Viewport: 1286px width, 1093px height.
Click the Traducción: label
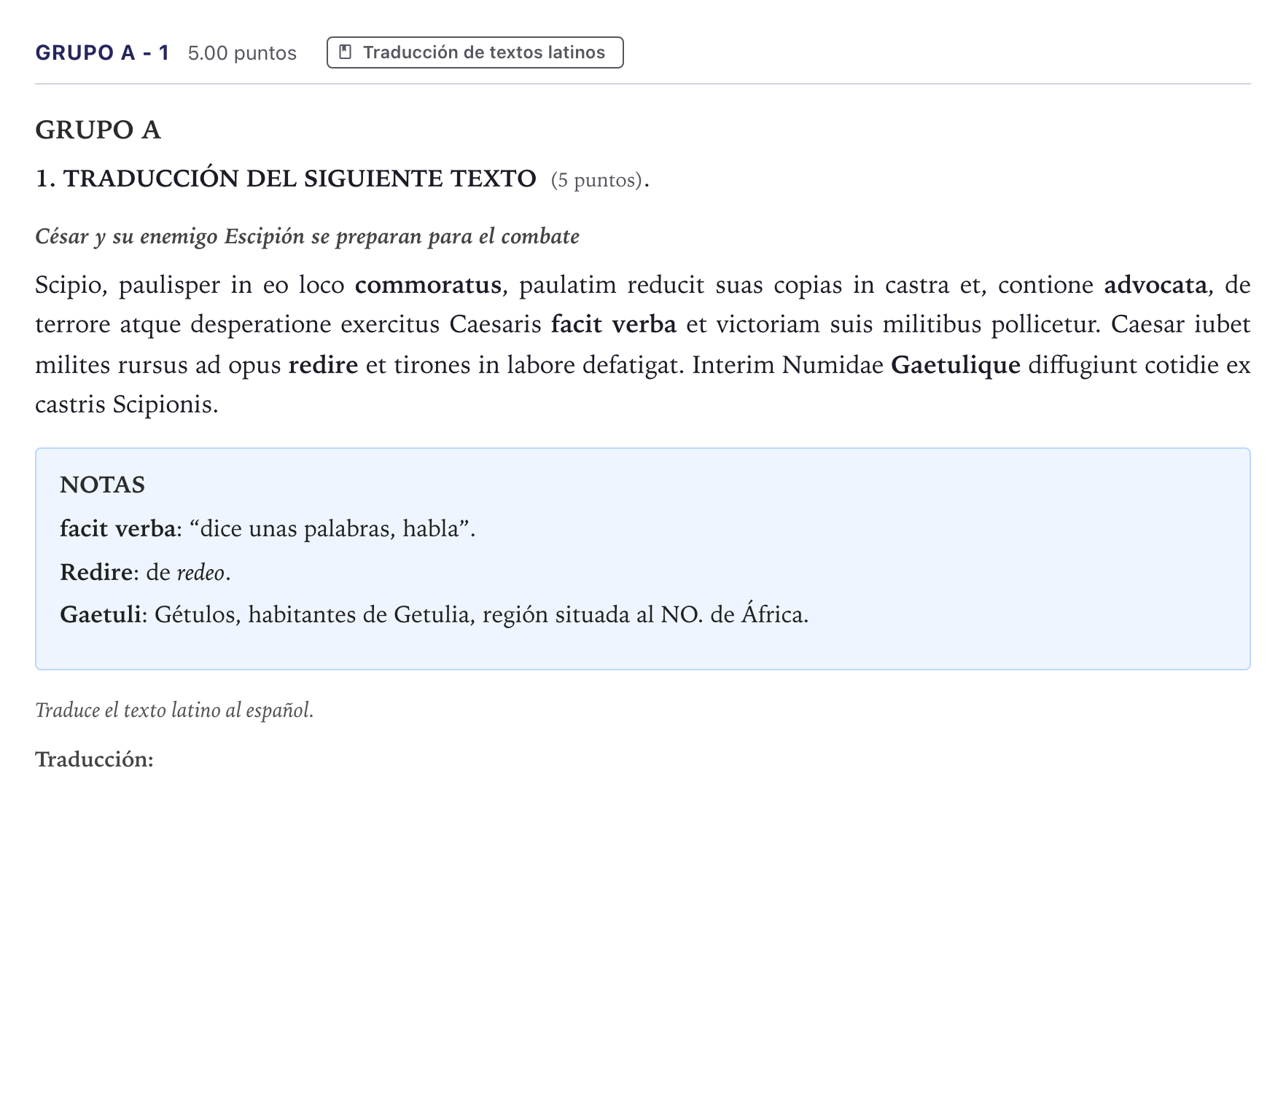pos(95,759)
